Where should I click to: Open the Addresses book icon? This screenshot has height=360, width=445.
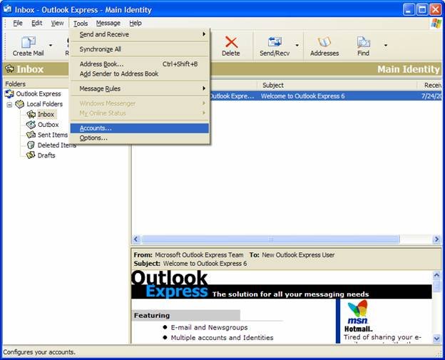(x=324, y=46)
